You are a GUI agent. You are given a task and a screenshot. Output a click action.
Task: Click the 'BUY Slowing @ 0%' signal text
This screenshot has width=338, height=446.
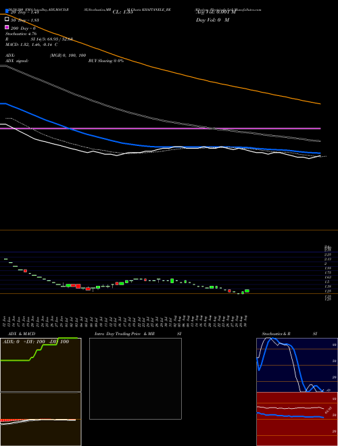click(x=106, y=61)
